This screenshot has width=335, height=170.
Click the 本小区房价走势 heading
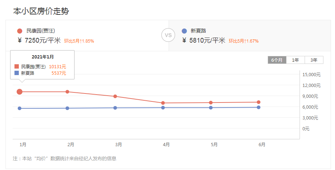click(x=41, y=11)
